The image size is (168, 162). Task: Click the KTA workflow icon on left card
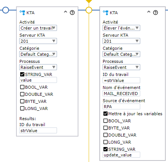tap(22, 13)
